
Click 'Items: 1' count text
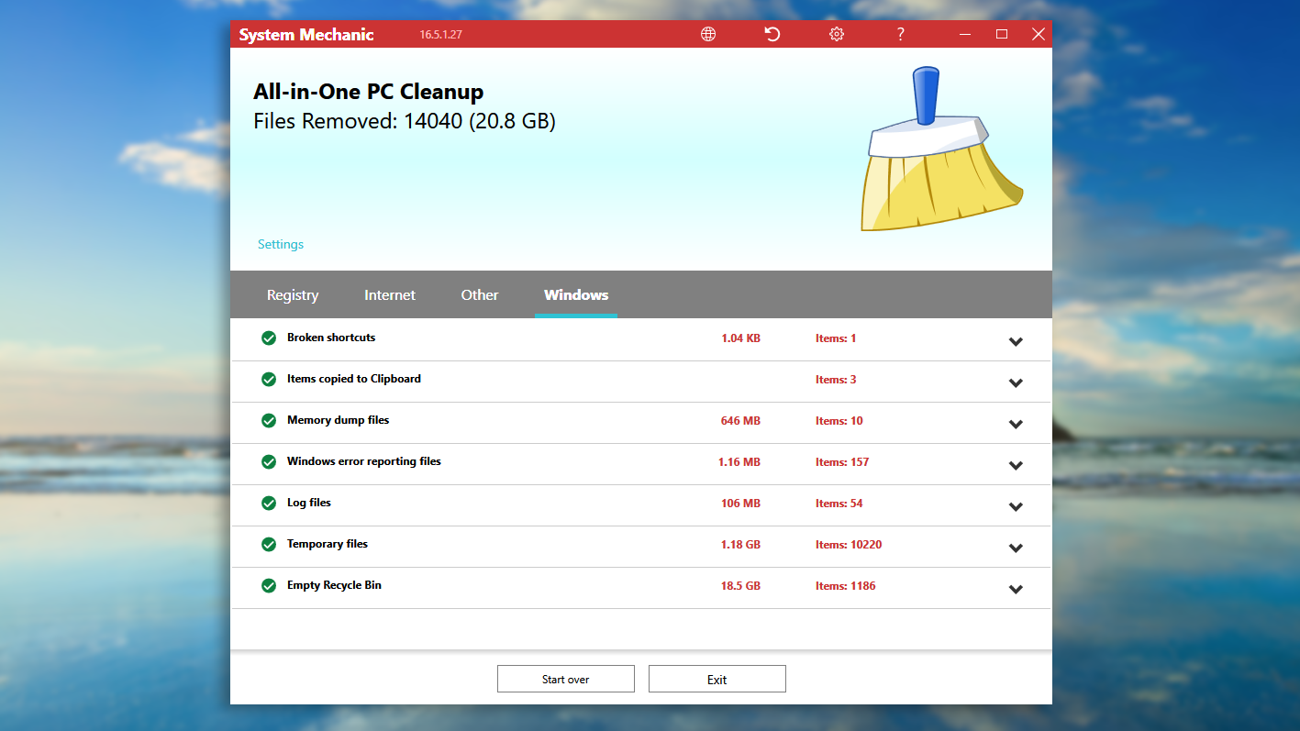836,338
